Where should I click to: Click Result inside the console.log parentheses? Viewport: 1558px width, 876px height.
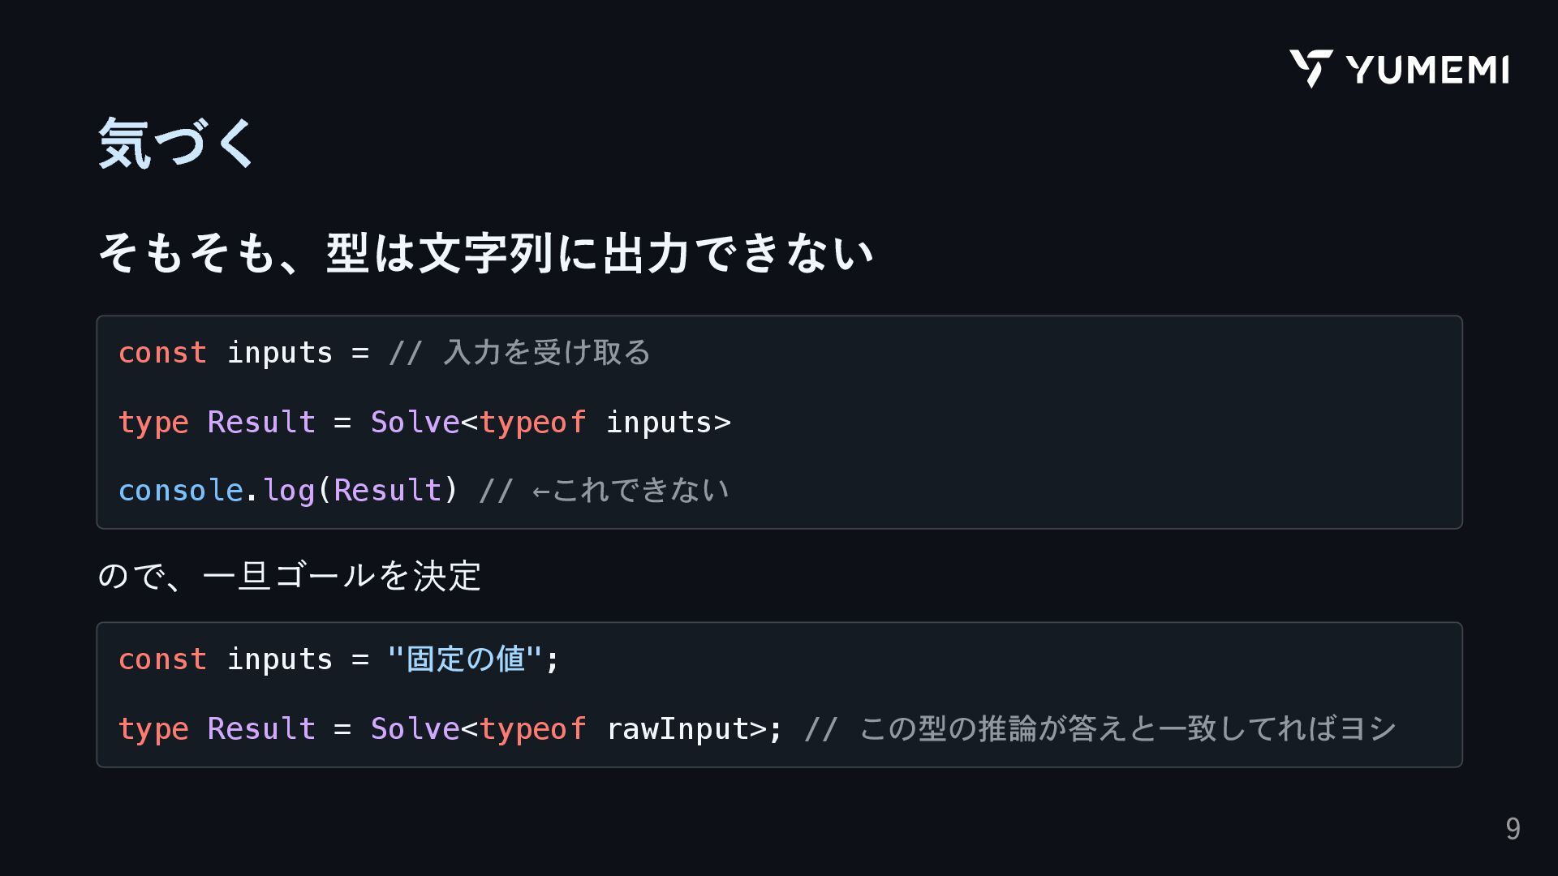[387, 491]
